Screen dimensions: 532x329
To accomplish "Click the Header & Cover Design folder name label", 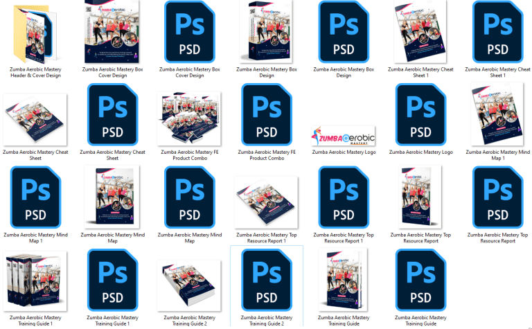I will click(x=35, y=73).
